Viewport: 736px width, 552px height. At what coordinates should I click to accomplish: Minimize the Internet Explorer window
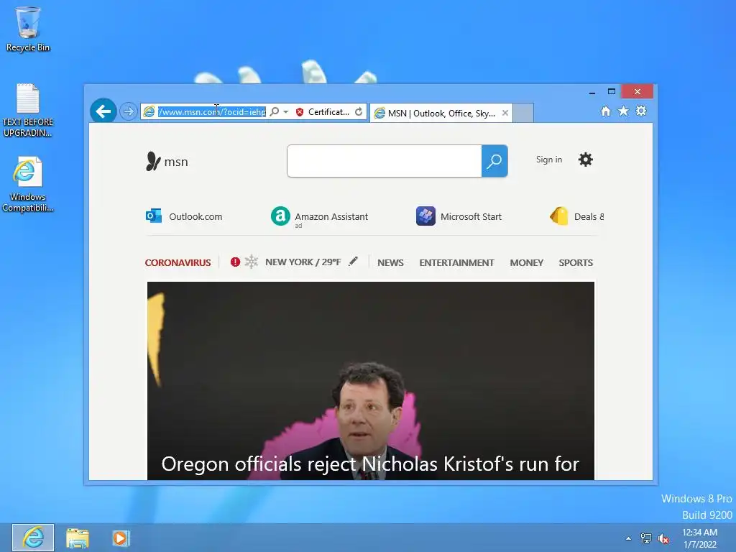[592, 92]
